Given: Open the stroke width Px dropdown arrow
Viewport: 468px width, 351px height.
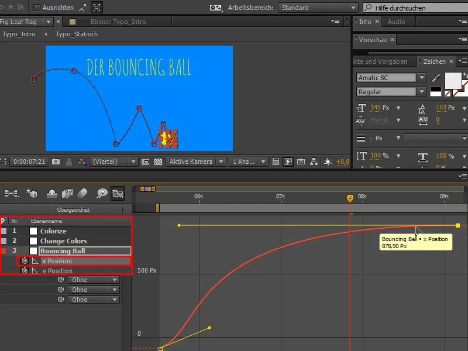Looking at the screenshot, I should (x=398, y=138).
